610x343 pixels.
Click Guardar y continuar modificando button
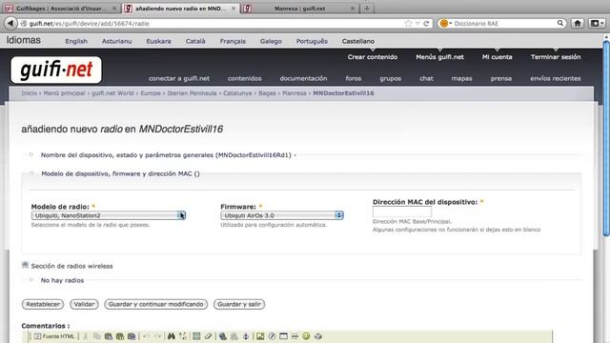pos(155,304)
